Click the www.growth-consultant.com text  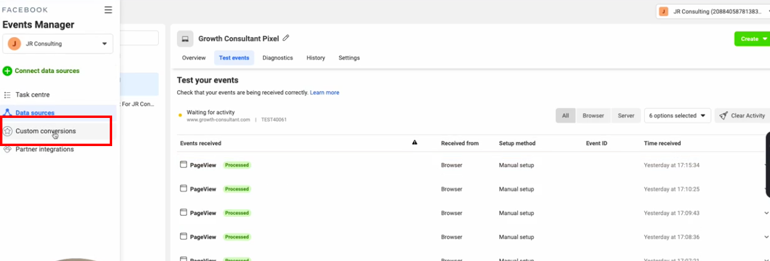point(218,119)
